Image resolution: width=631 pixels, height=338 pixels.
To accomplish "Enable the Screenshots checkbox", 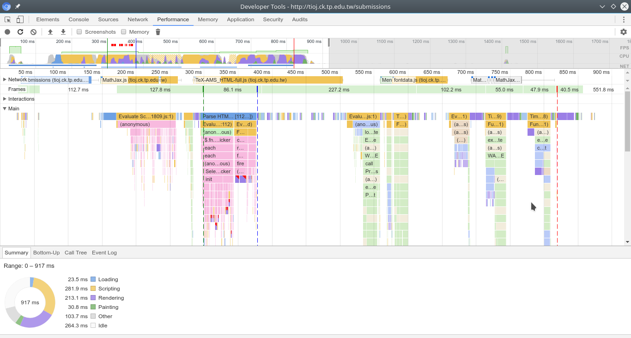I will 79,32.
